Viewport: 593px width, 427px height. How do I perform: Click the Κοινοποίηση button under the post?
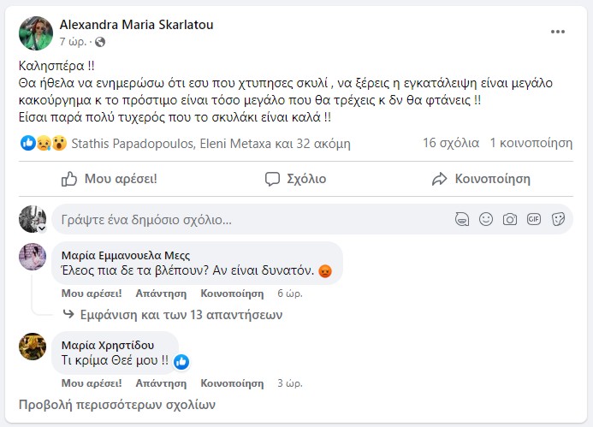[481, 179]
